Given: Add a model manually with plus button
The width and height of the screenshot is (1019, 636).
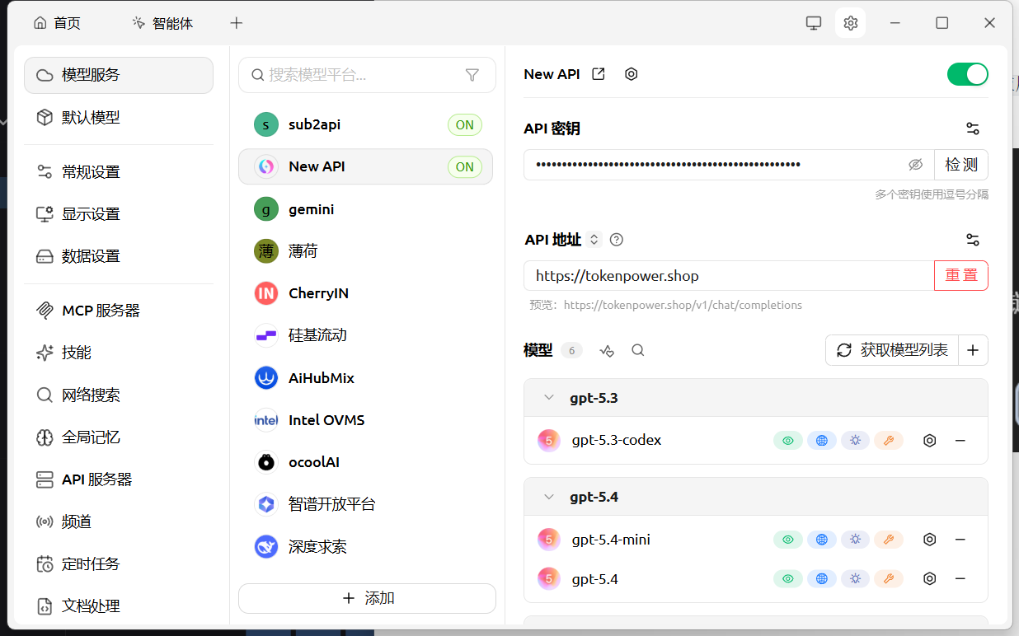Looking at the screenshot, I should [973, 350].
